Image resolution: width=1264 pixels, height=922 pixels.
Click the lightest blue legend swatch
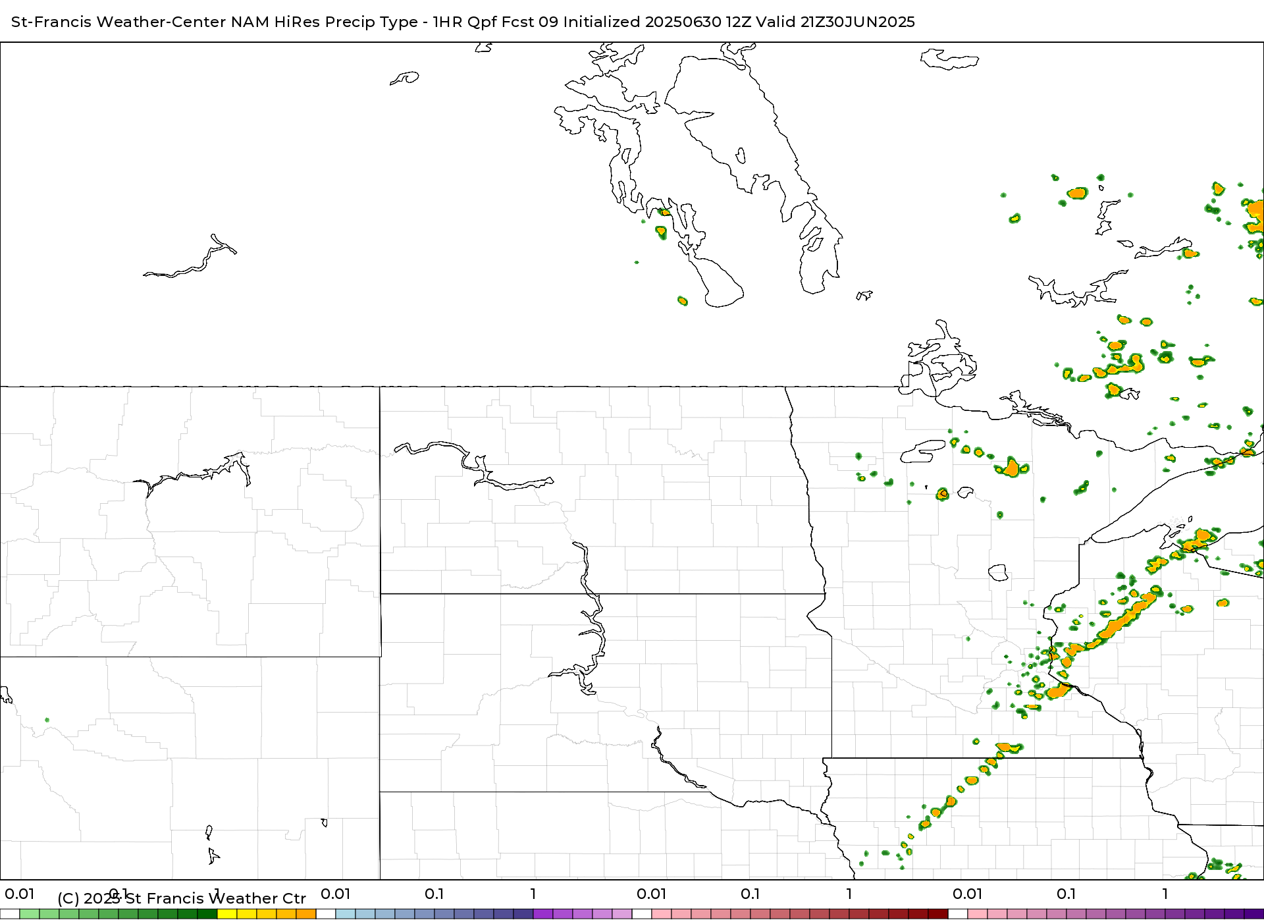pos(346,914)
